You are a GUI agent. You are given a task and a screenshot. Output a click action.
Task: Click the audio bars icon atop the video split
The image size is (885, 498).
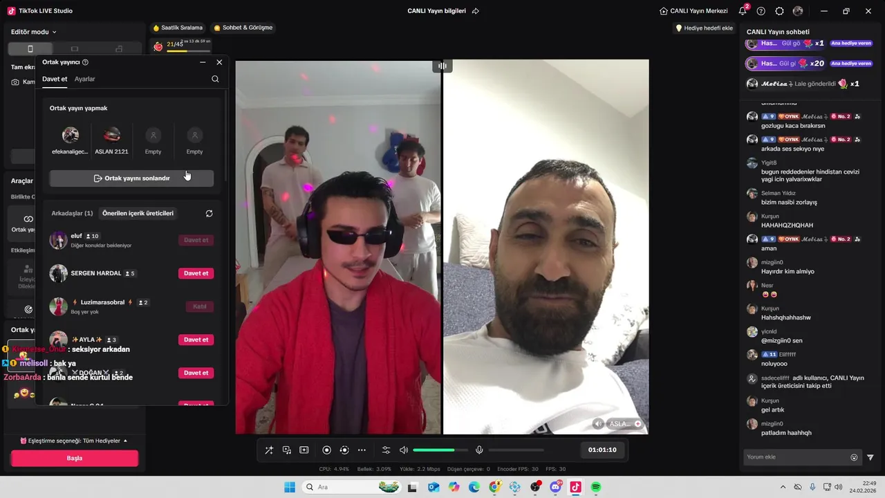pos(442,66)
